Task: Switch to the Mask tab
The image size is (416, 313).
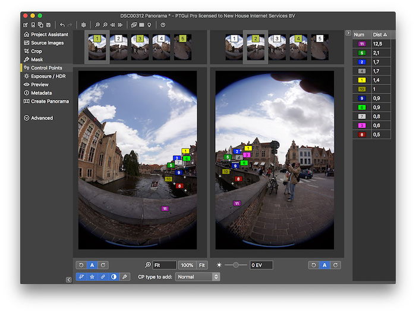Action: [x=37, y=60]
